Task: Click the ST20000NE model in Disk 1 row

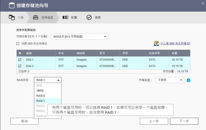Action: (x=108, y=60)
